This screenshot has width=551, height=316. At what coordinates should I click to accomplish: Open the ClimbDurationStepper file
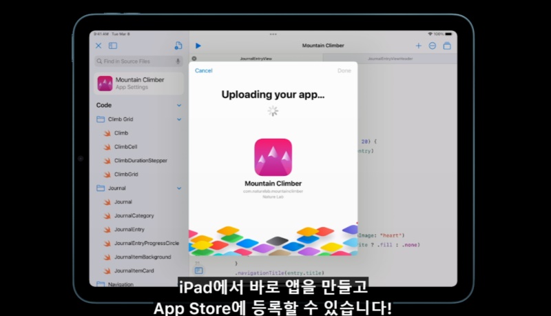pyautogui.click(x=141, y=161)
